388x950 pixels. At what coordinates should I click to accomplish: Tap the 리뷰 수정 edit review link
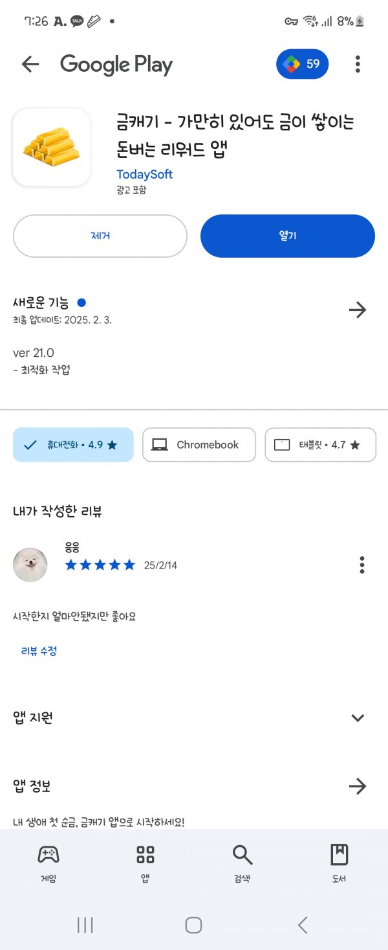(39, 651)
